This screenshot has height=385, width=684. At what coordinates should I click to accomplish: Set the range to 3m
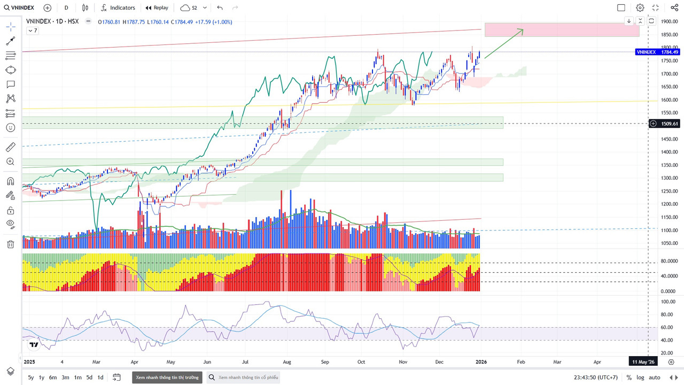point(65,378)
